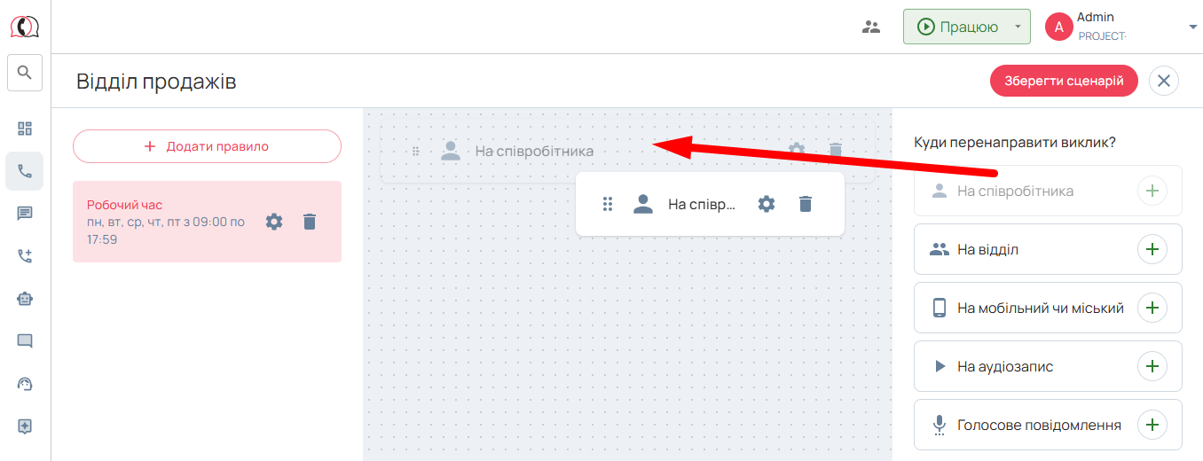
Task: Click Додати правило button
Action: 207,146
